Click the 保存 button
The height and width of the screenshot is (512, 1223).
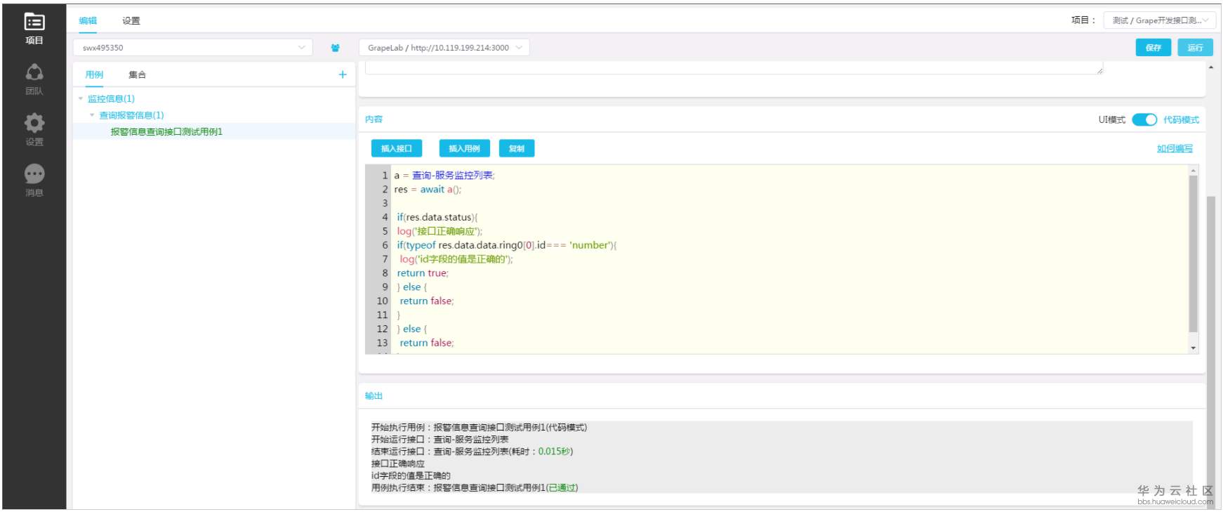(x=1153, y=48)
